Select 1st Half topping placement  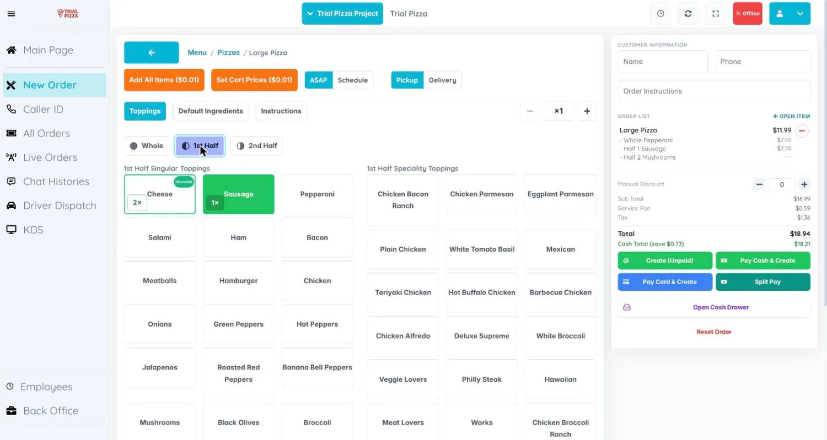(x=200, y=146)
